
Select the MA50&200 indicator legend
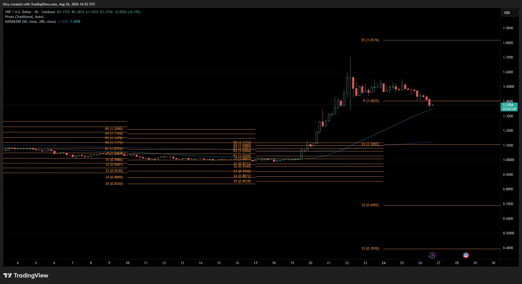30,22
